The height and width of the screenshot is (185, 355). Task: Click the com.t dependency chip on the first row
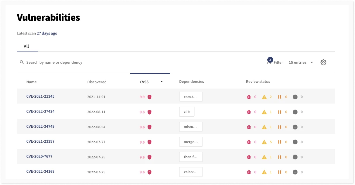pyautogui.click(x=191, y=97)
